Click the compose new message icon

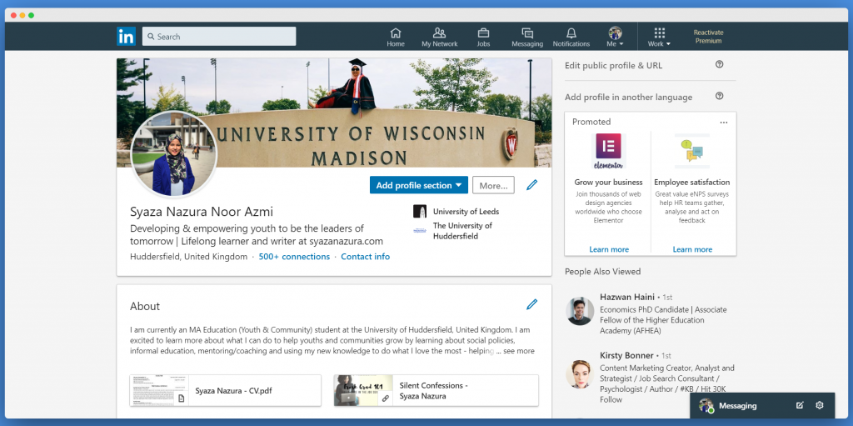point(800,405)
